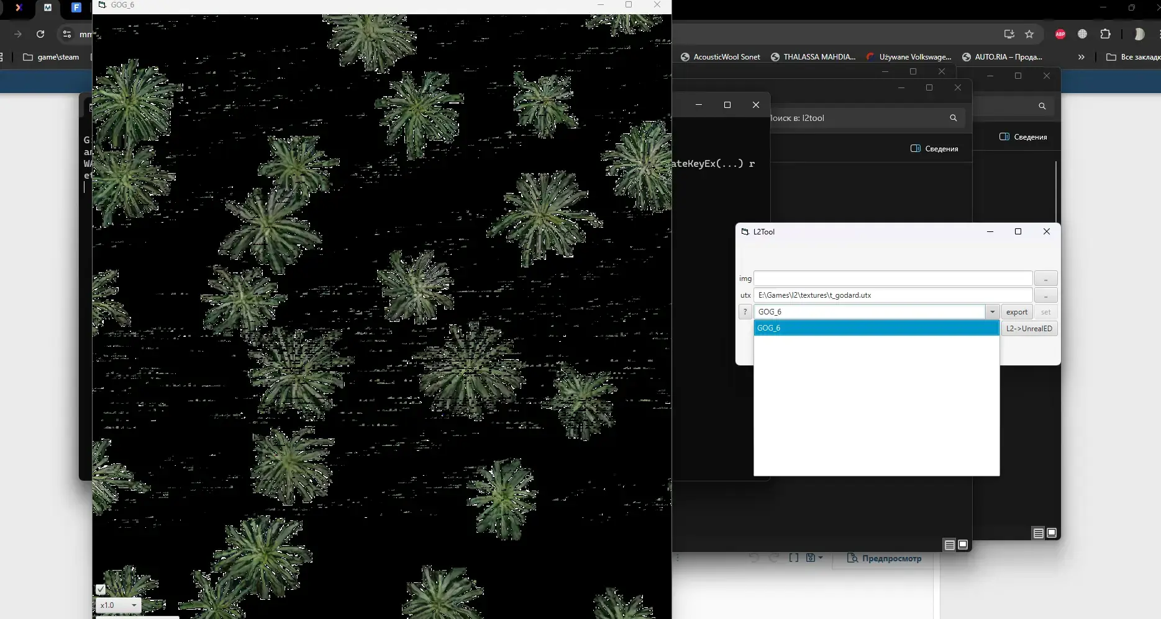Viewport: 1161px width, 619px height.
Task: Switch rear Explorer window to details list view
Action: click(1038, 533)
